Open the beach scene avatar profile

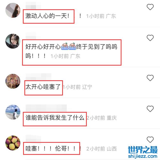[x=13, y=112]
